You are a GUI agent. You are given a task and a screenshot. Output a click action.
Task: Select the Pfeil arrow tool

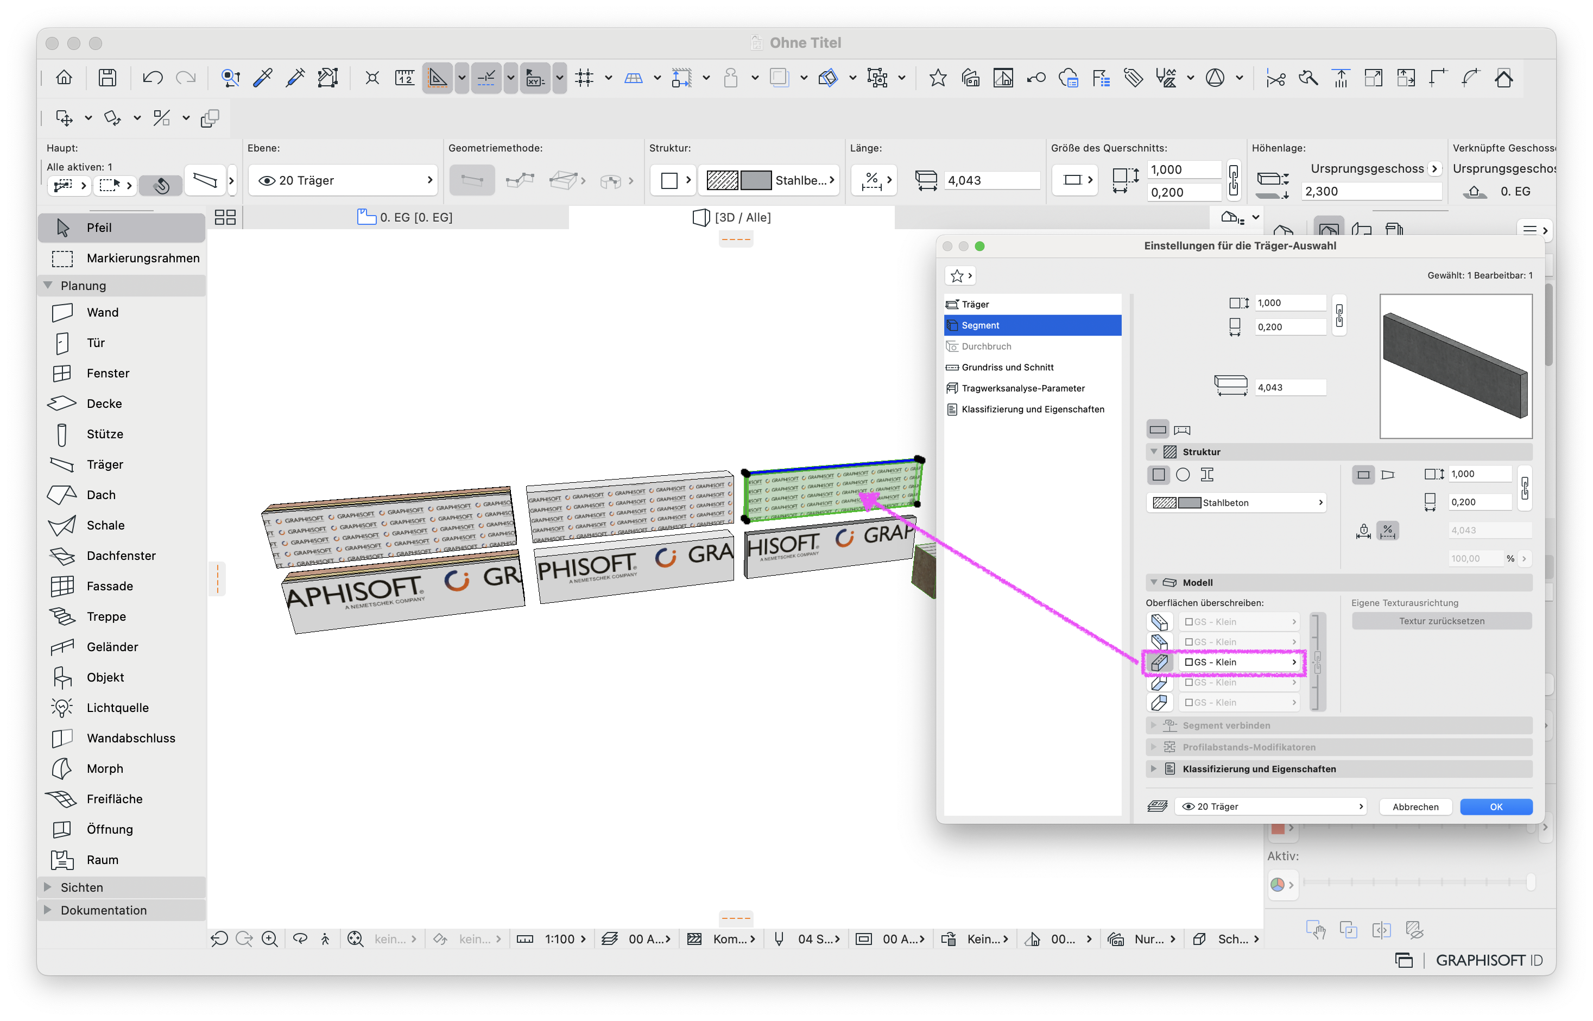coord(123,228)
